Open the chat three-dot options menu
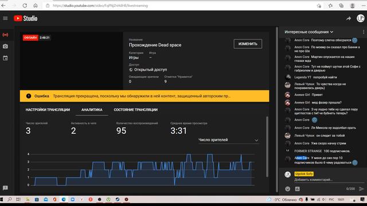The width and height of the screenshot is (367, 206). click(363, 32)
